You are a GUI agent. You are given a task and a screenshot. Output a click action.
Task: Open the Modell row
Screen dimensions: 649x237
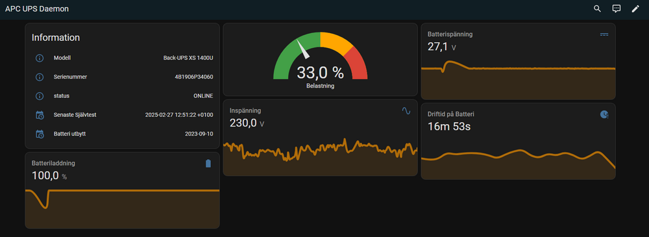(122, 58)
